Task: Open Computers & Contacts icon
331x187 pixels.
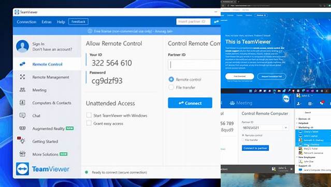Action: point(22,102)
